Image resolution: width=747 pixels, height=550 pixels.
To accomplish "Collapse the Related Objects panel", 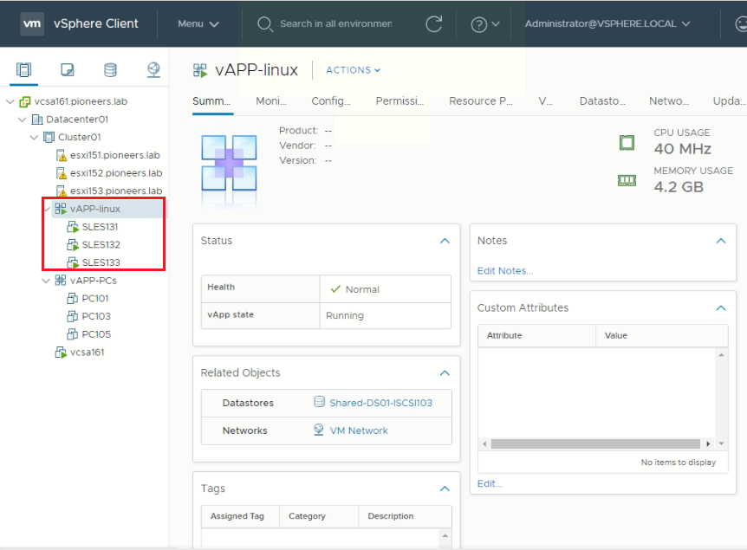I will tap(445, 372).
